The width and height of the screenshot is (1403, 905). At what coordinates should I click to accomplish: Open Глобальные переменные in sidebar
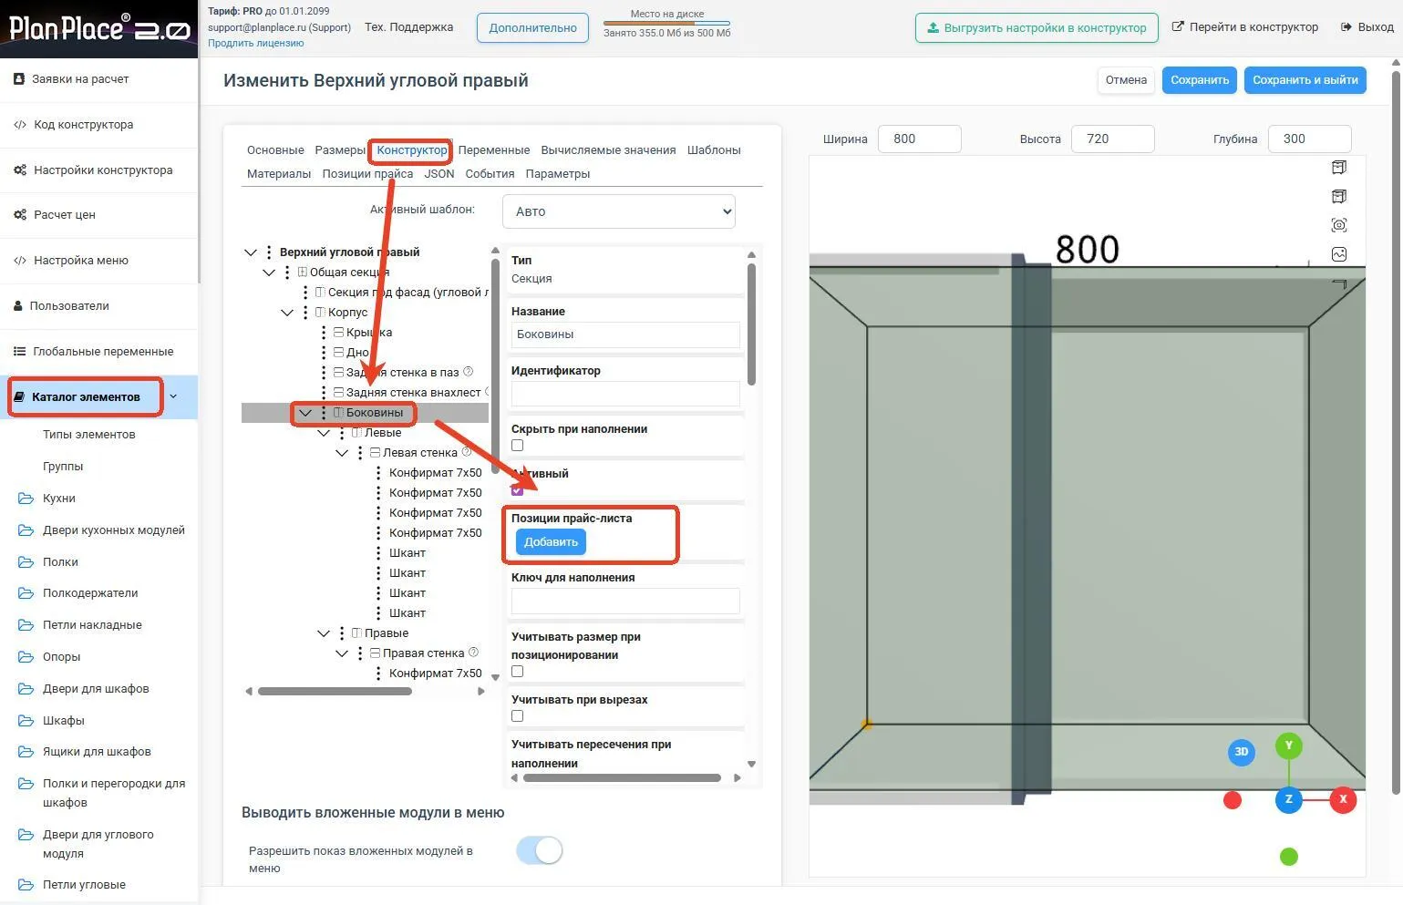[98, 352]
